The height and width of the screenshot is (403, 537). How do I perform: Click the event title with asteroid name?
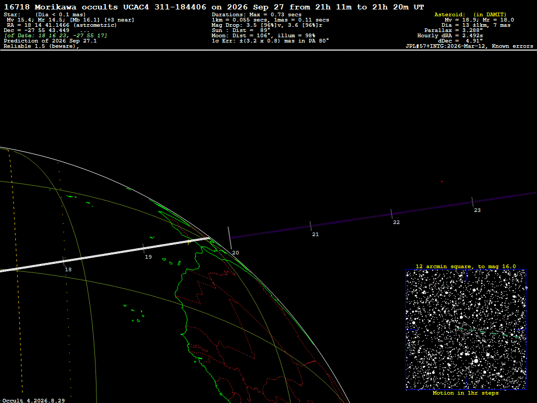click(x=214, y=7)
